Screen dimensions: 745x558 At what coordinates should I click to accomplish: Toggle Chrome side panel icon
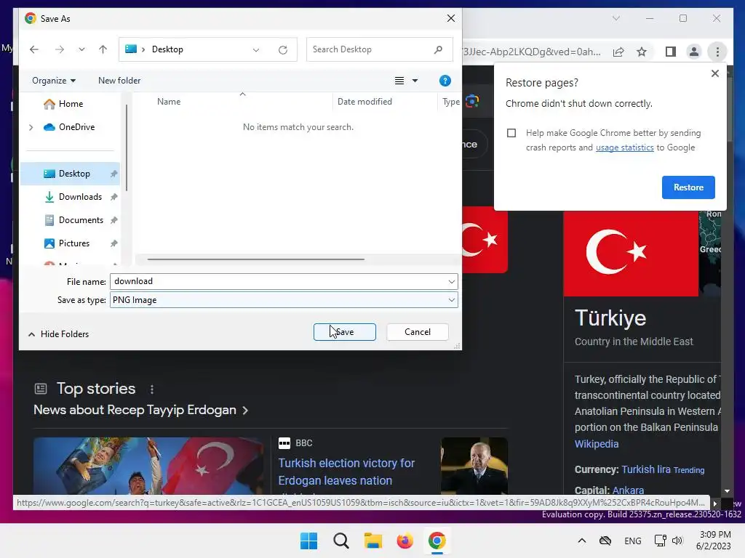tap(670, 52)
